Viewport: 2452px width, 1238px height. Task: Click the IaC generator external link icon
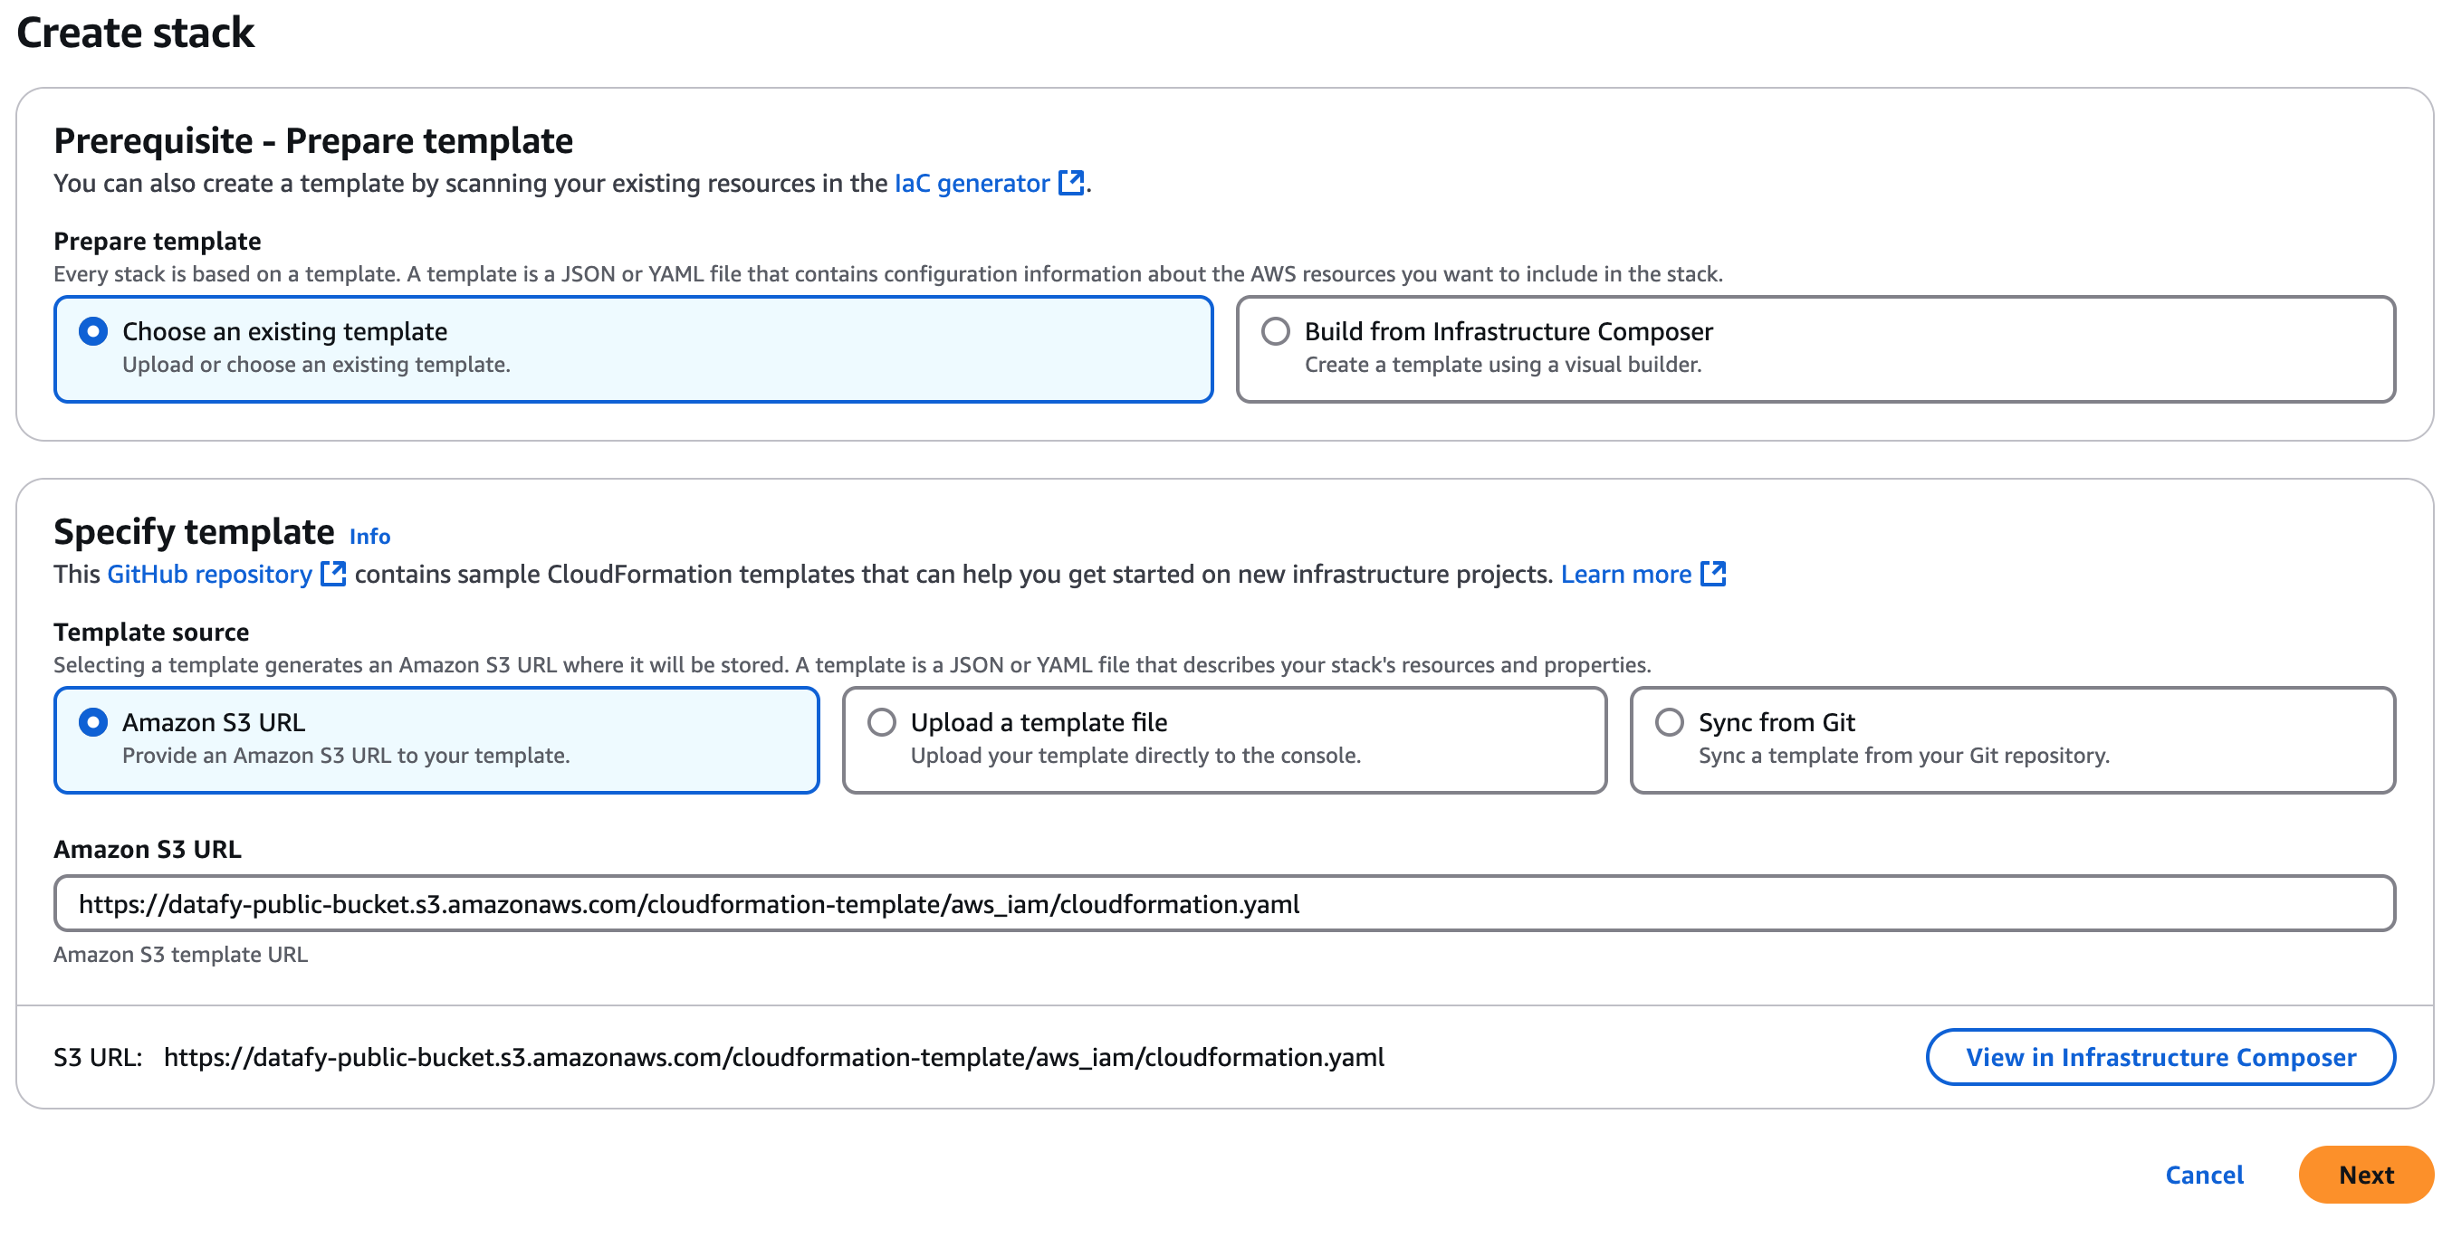(x=1071, y=183)
